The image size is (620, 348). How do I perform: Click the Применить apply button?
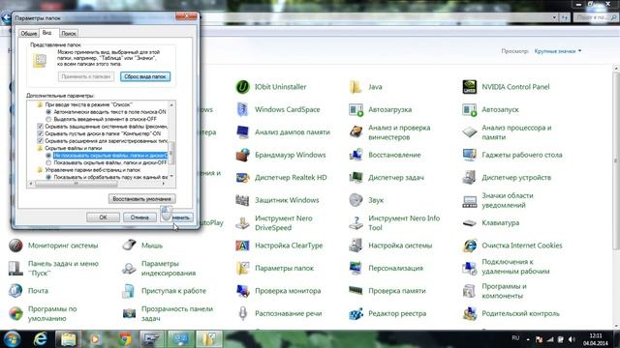[x=176, y=217]
